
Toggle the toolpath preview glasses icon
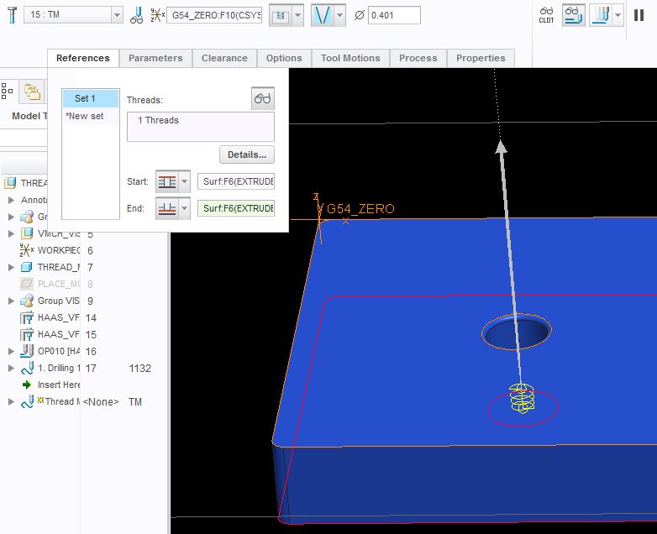[573, 15]
